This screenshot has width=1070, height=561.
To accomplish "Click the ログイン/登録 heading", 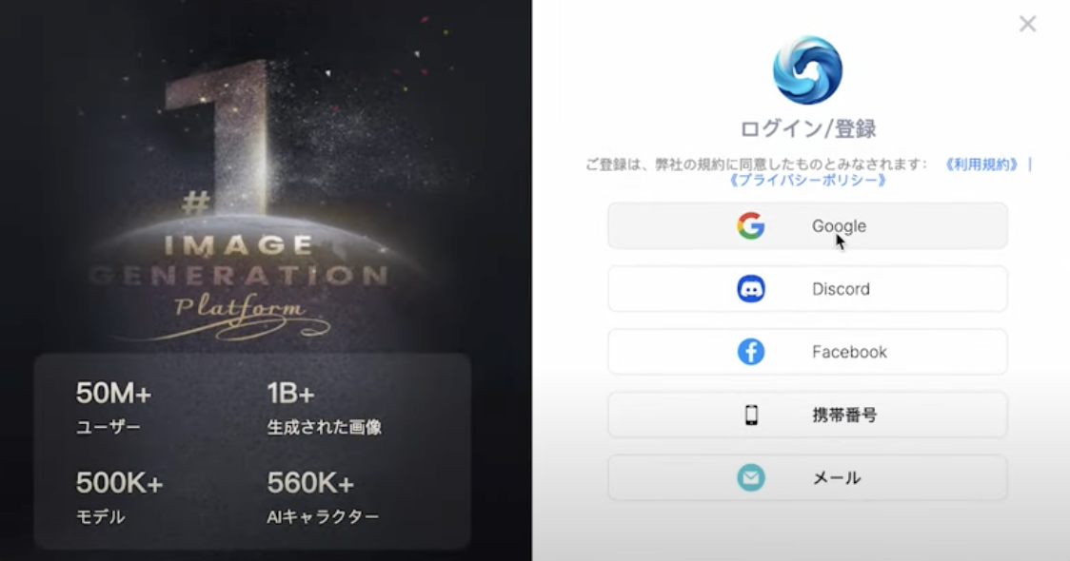I will point(808,128).
